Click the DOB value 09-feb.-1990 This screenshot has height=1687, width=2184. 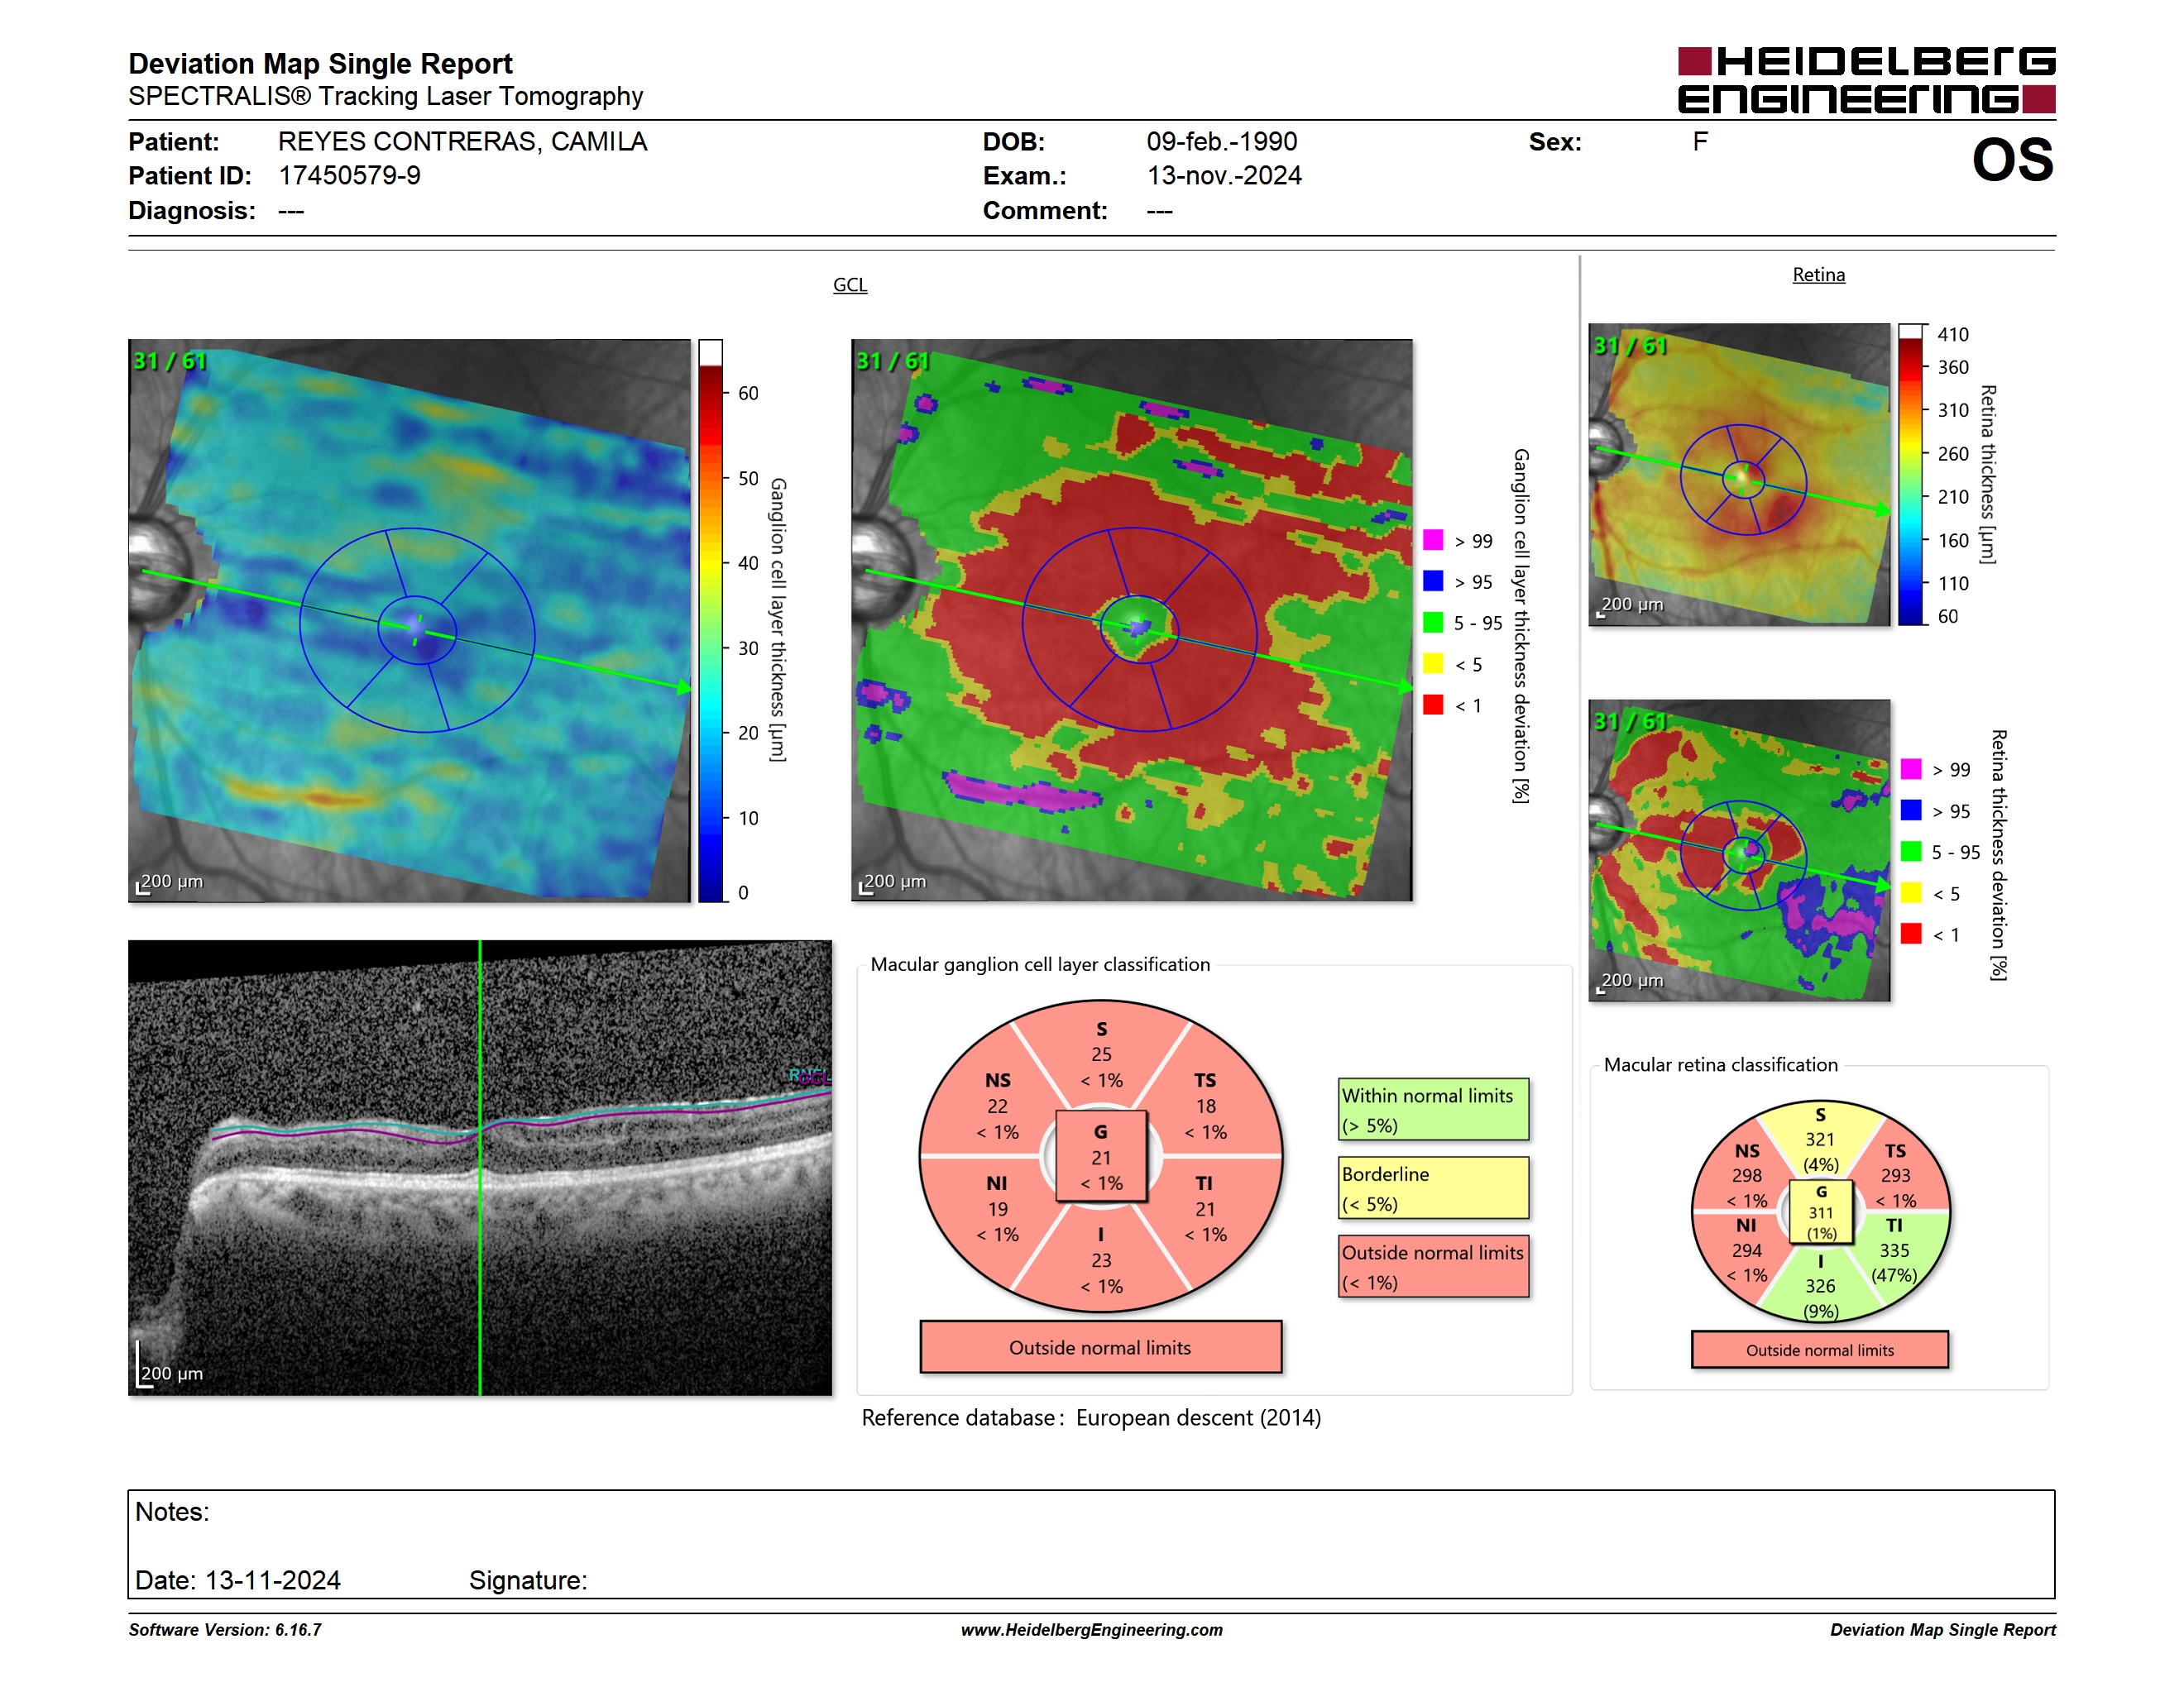pyautogui.click(x=1221, y=142)
